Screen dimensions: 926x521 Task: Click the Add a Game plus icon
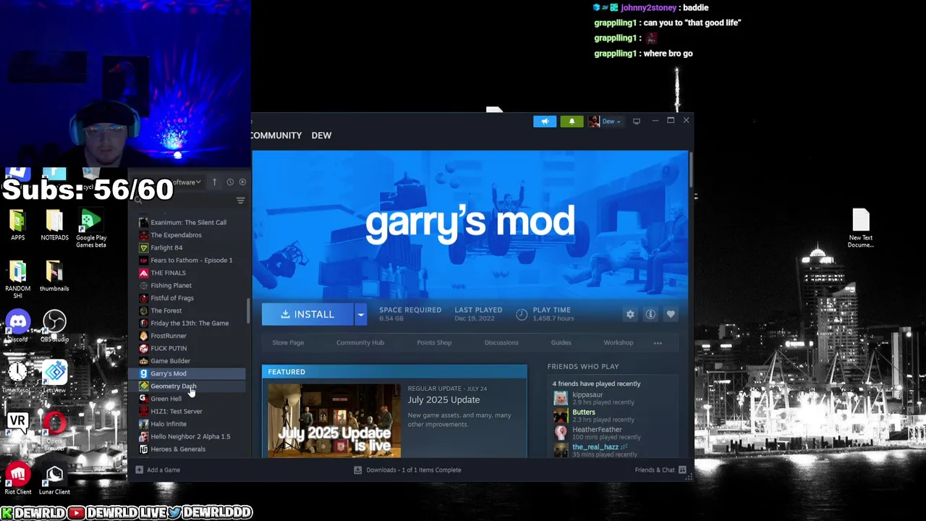click(140, 470)
